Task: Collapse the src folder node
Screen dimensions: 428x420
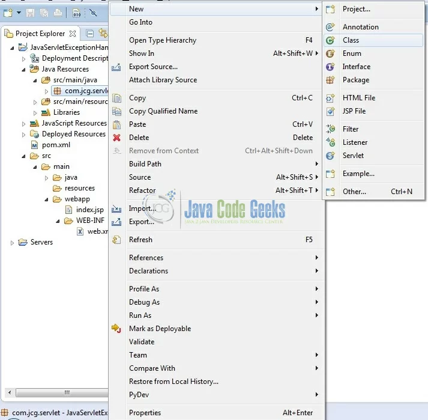Action: click(x=23, y=156)
